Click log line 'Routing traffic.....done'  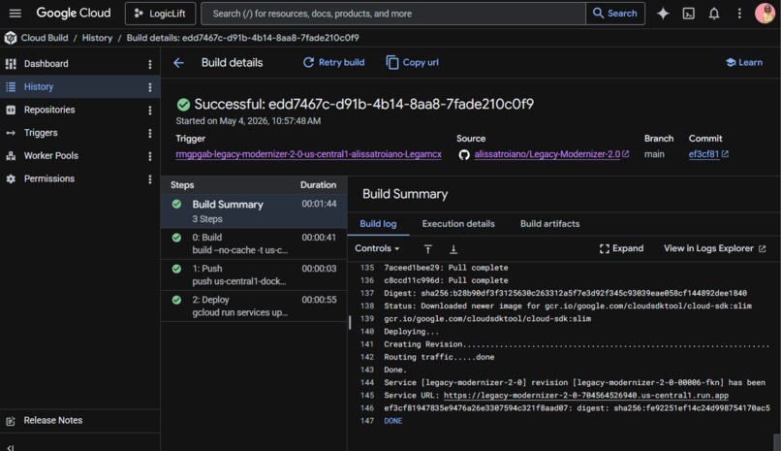[x=439, y=357]
